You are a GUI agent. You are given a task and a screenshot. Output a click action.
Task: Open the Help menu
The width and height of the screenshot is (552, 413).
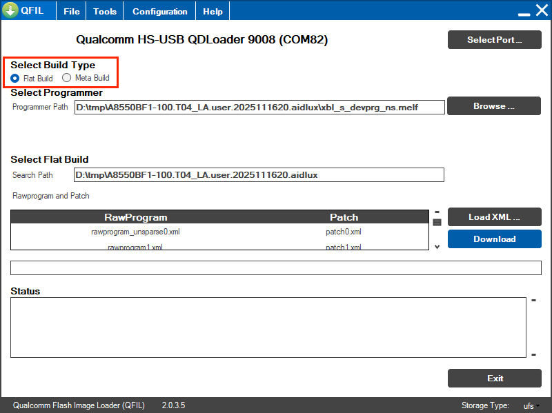tap(213, 12)
